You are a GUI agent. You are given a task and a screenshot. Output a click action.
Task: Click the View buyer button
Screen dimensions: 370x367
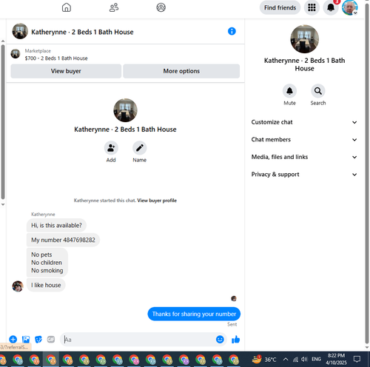(66, 71)
